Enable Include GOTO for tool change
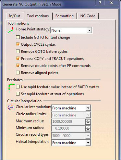 18,37
